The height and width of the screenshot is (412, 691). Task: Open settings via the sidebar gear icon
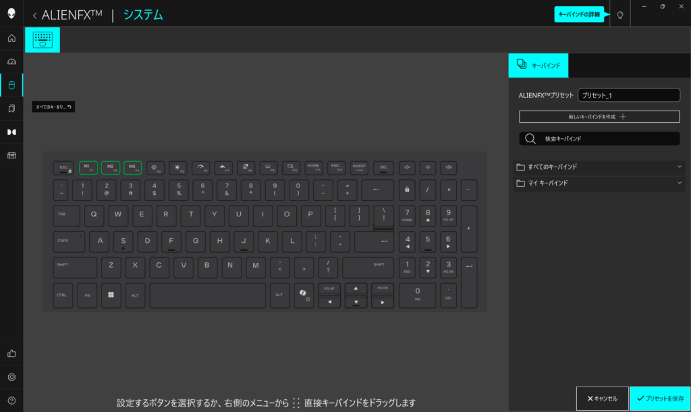pyautogui.click(x=11, y=377)
